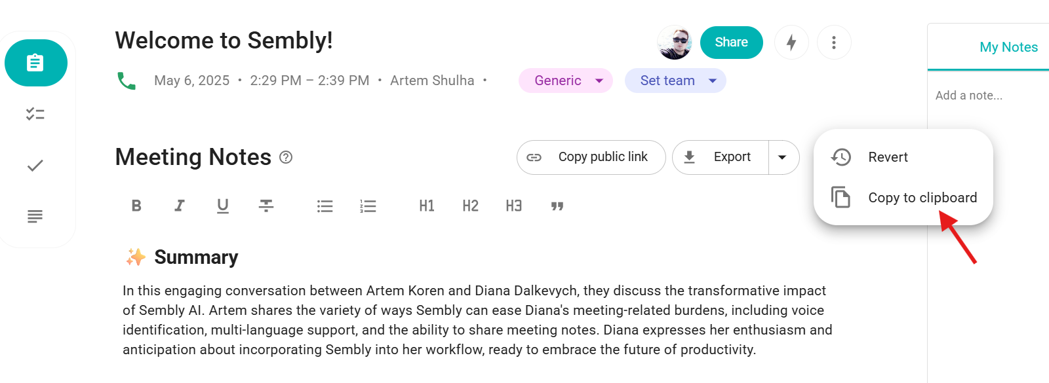Expand the Export options arrow
This screenshot has height=383, width=1049.
click(782, 157)
